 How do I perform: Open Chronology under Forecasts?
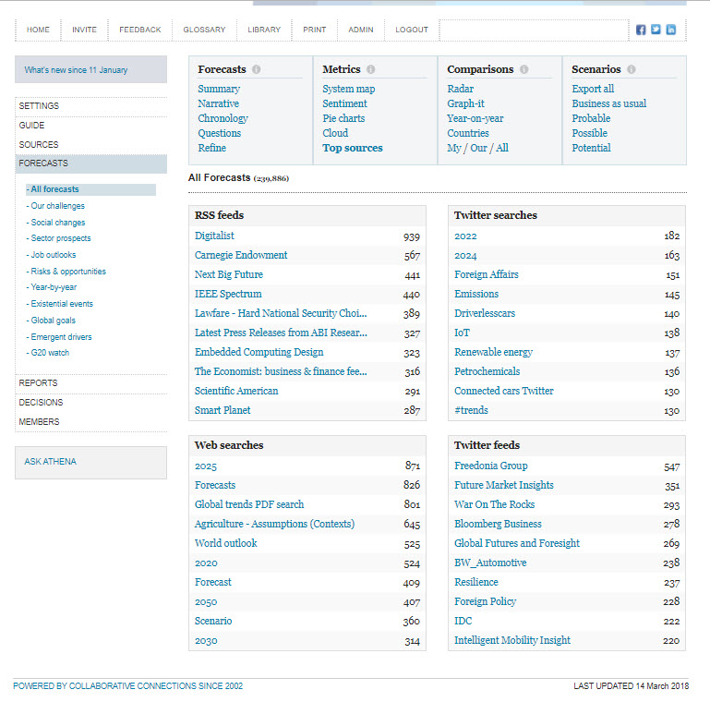(223, 118)
